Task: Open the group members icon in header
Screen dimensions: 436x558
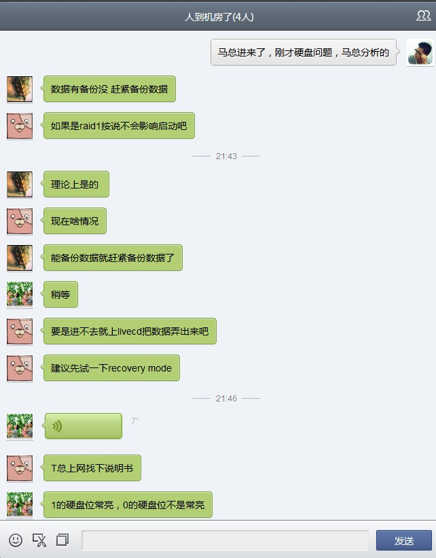Action: pyautogui.click(x=423, y=16)
